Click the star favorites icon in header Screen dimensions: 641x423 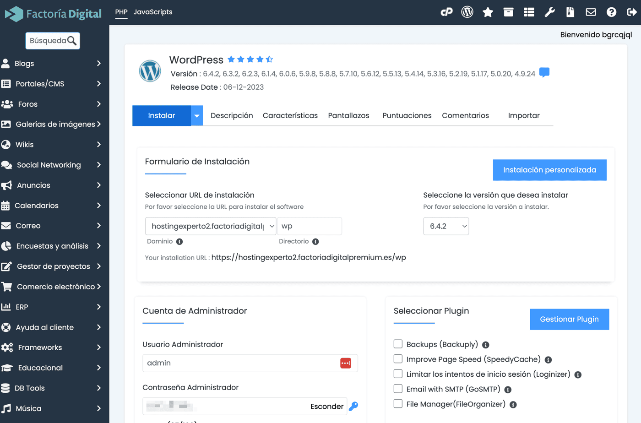(x=488, y=12)
